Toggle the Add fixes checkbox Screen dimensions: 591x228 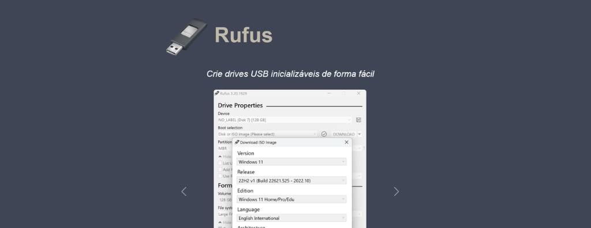[x=220, y=170]
